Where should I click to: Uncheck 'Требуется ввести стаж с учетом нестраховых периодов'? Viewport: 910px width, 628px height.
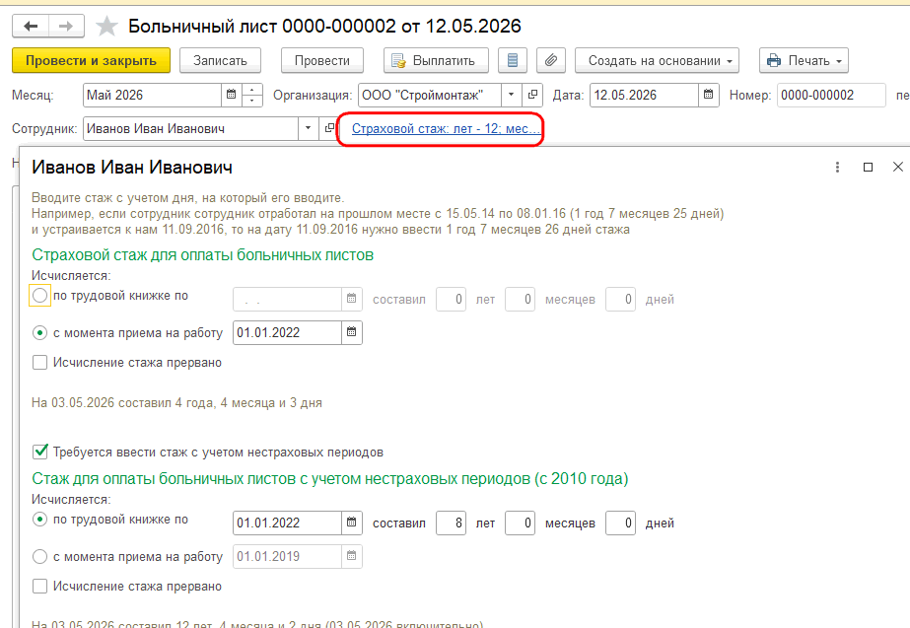click(x=39, y=452)
